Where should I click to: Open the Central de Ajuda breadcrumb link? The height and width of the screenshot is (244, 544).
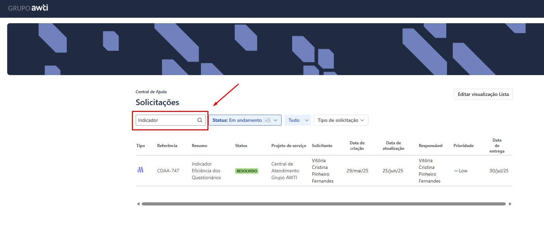(x=151, y=92)
